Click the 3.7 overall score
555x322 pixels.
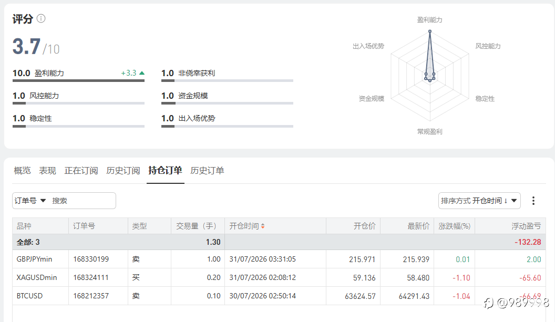click(x=27, y=46)
